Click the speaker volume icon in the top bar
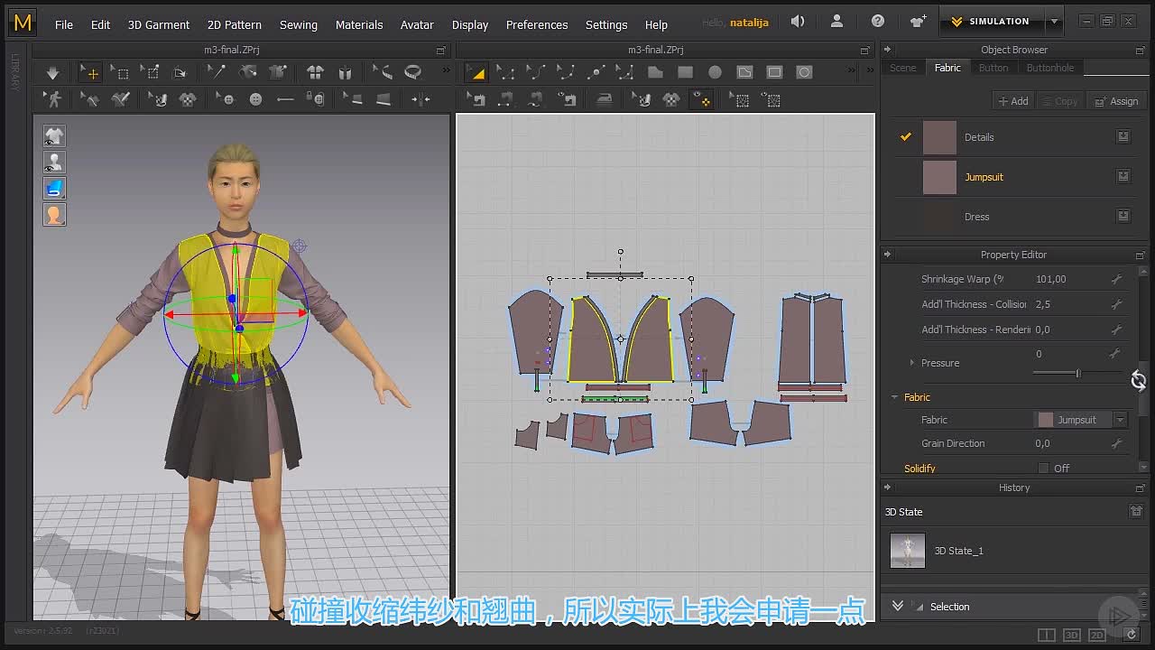Viewport: 1155px width, 650px height. [798, 22]
